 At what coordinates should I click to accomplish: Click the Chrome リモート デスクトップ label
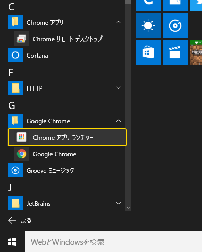point(68,39)
